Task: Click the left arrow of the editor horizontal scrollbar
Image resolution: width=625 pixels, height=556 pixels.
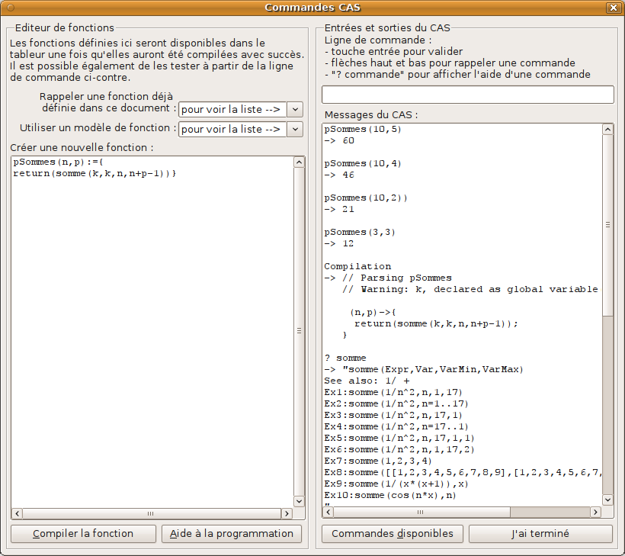Action: pyautogui.click(x=17, y=514)
